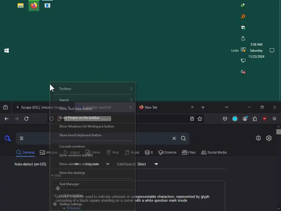Open Firefox View button

point(5,107)
